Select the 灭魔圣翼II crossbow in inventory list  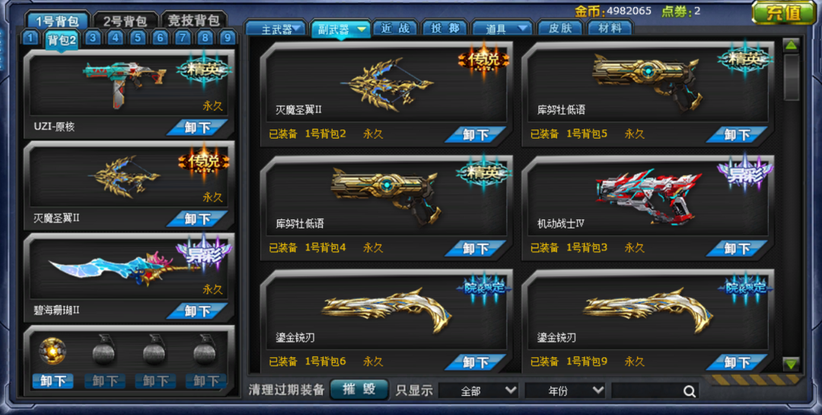387,84
